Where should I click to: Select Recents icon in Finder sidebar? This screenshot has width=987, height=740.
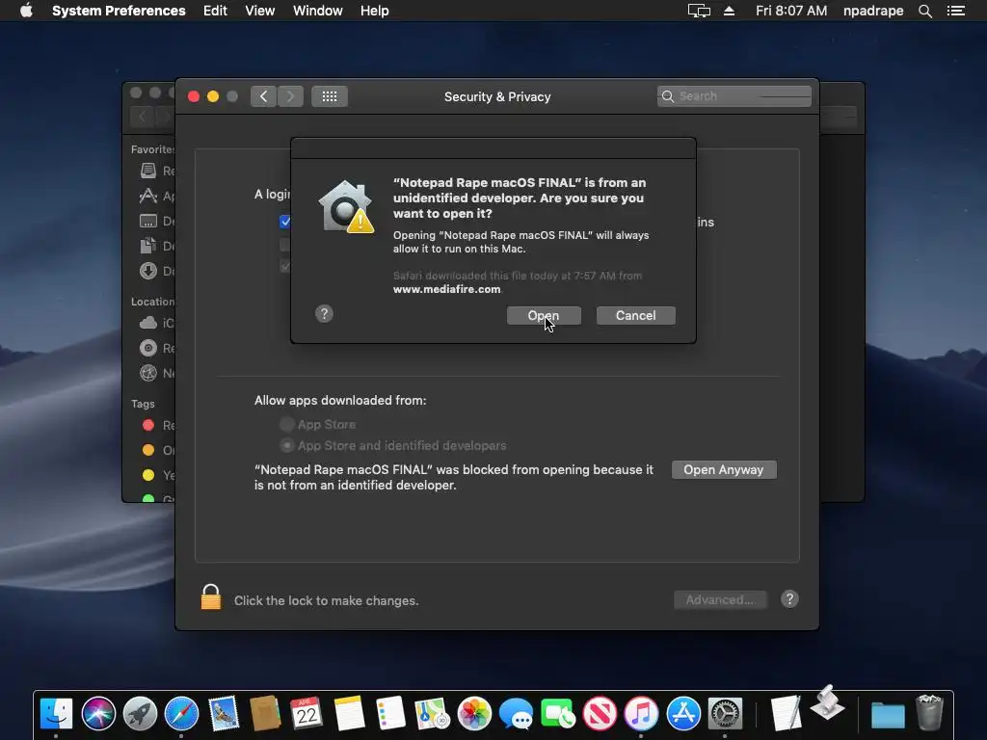147,171
